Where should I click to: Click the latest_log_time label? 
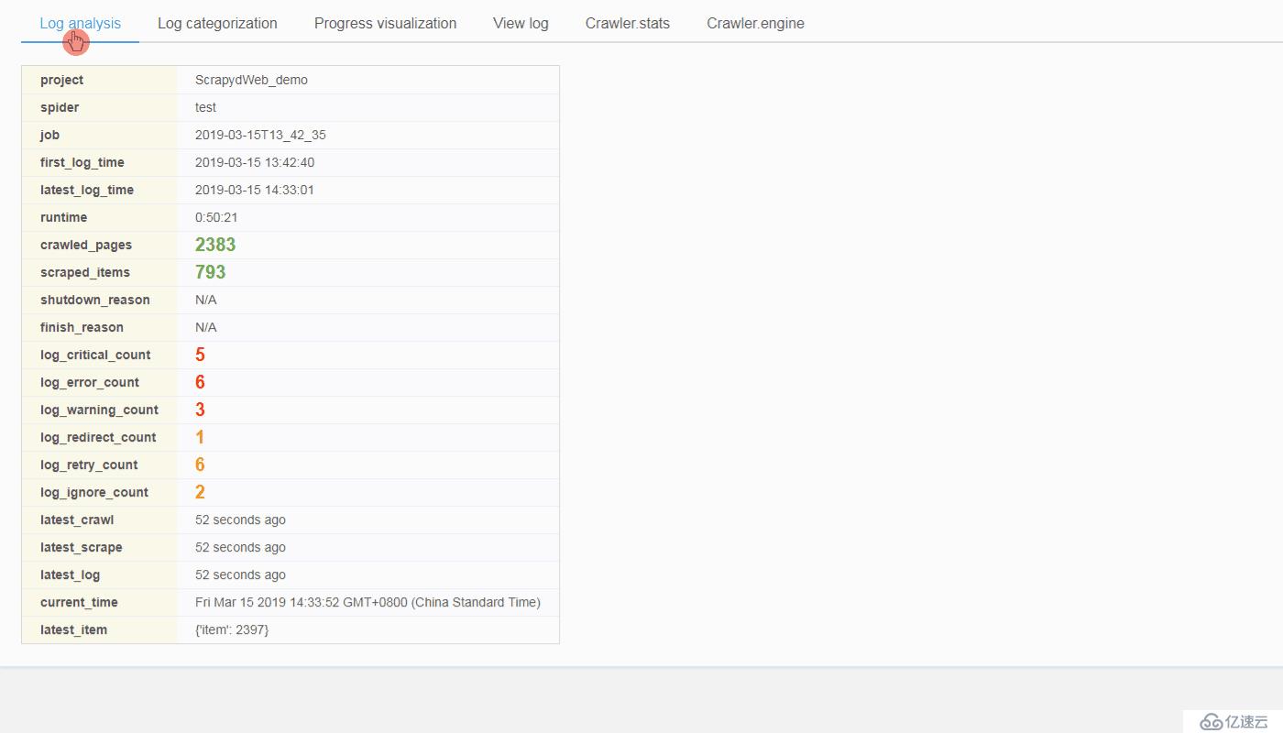(87, 190)
